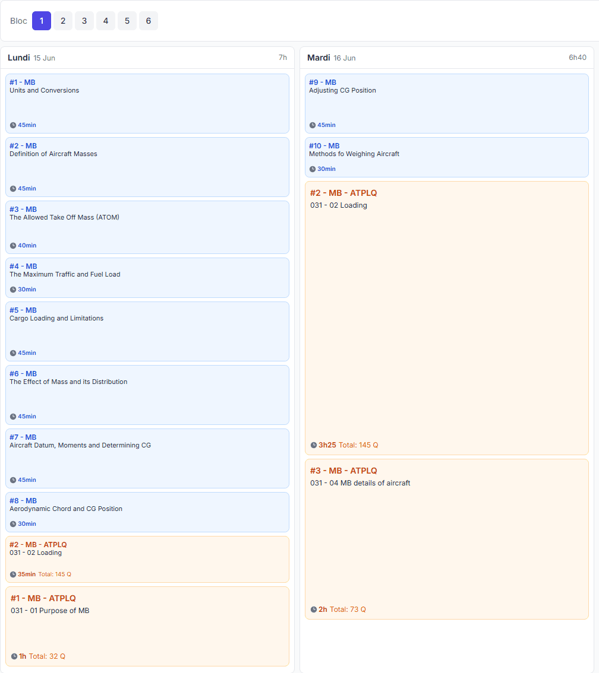The image size is (599, 673).
Task: Select 'The Effect of Mass and its Distribution'
Action: (x=68, y=382)
